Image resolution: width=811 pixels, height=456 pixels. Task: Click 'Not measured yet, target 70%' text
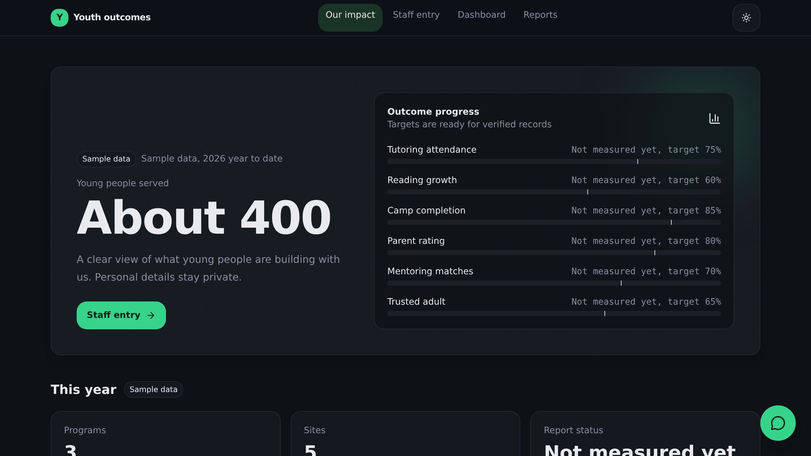point(646,271)
